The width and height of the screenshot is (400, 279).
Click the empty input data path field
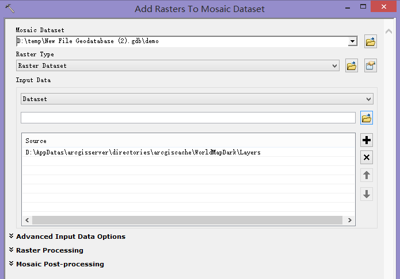pos(188,118)
